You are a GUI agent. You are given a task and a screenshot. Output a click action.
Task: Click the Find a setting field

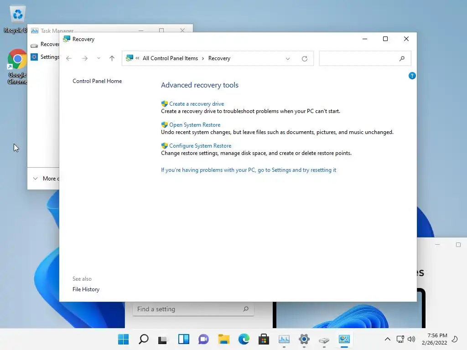coord(193,309)
